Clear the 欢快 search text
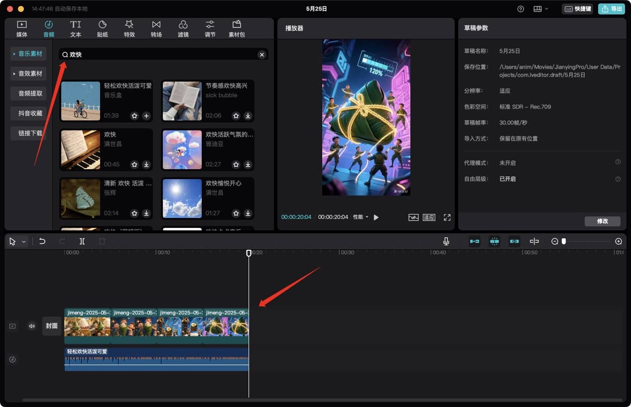The image size is (631, 407). pos(262,54)
